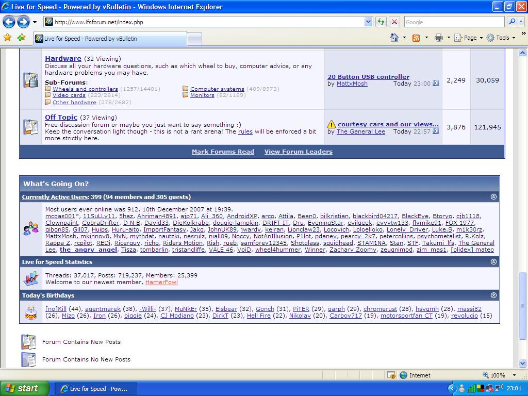This screenshot has width=528, height=396.
Task: Click the Add to Favorites icon
Action: tap(22, 37)
